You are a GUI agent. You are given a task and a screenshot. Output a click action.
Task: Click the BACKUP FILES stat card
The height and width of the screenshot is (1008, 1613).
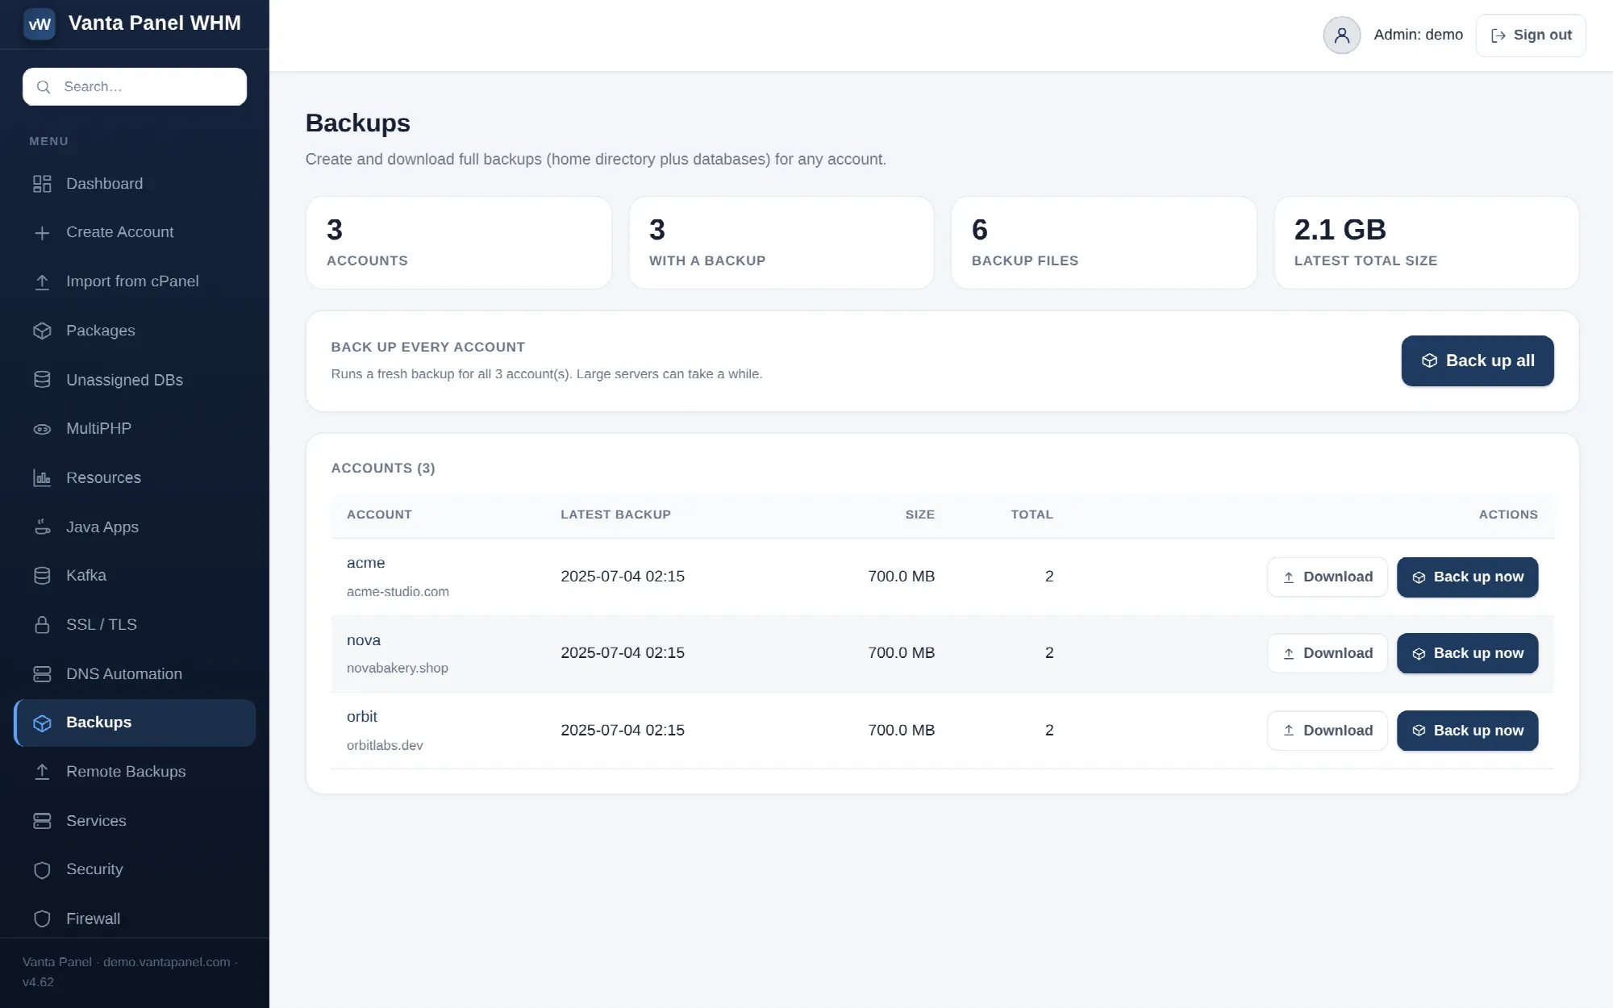click(1103, 243)
